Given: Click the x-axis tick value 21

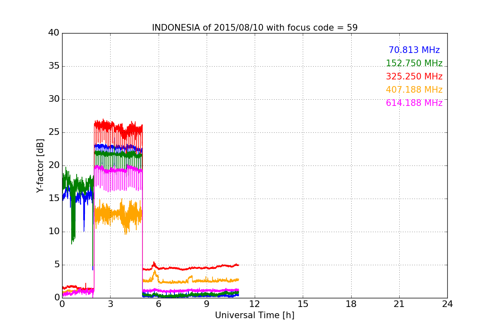Looking at the screenshot, I should click(399, 304).
